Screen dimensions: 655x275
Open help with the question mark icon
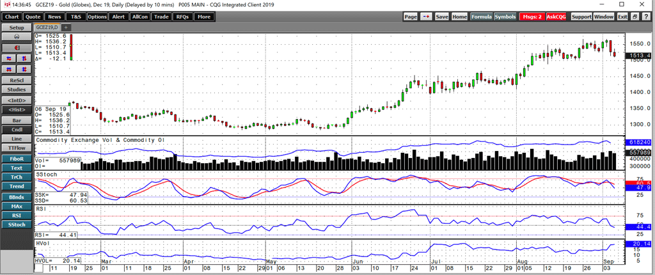(645, 17)
